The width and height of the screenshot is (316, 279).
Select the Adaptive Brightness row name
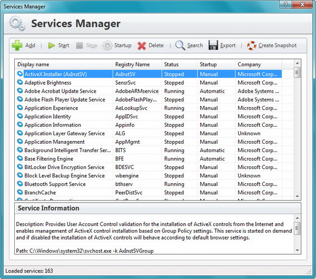coord(48,83)
